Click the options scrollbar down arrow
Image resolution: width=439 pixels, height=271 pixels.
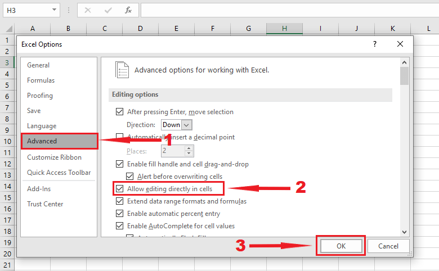(x=404, y=232)
